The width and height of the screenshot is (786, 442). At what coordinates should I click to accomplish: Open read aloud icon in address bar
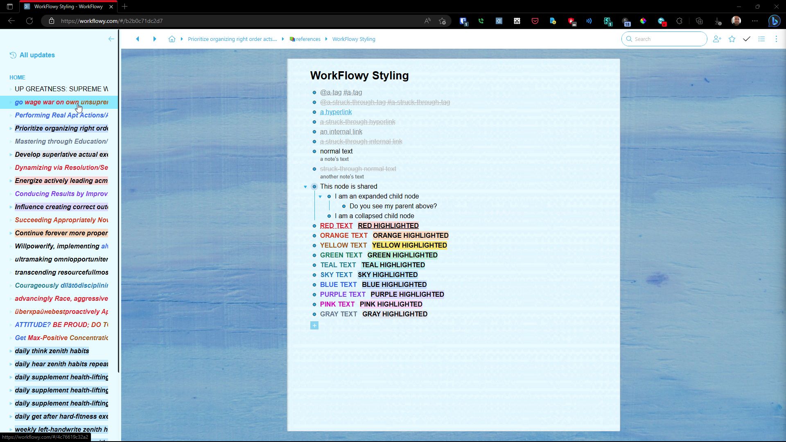pos(427,21)
